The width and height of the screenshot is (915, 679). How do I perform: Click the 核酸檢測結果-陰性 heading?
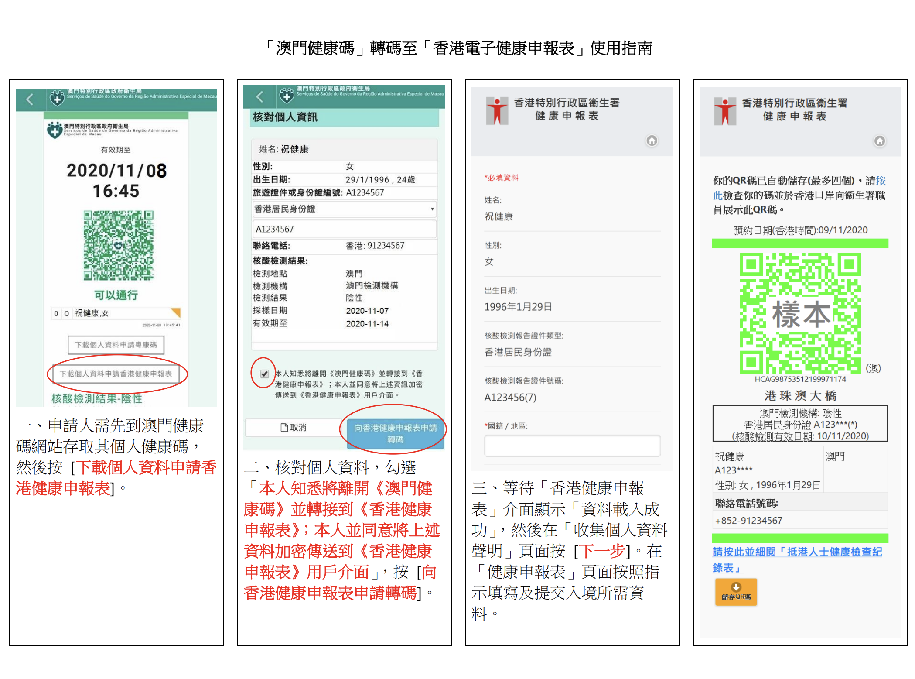tap(97, 398)
